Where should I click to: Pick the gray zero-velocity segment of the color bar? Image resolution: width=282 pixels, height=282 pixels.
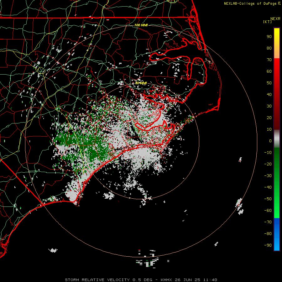pos(277,139)
